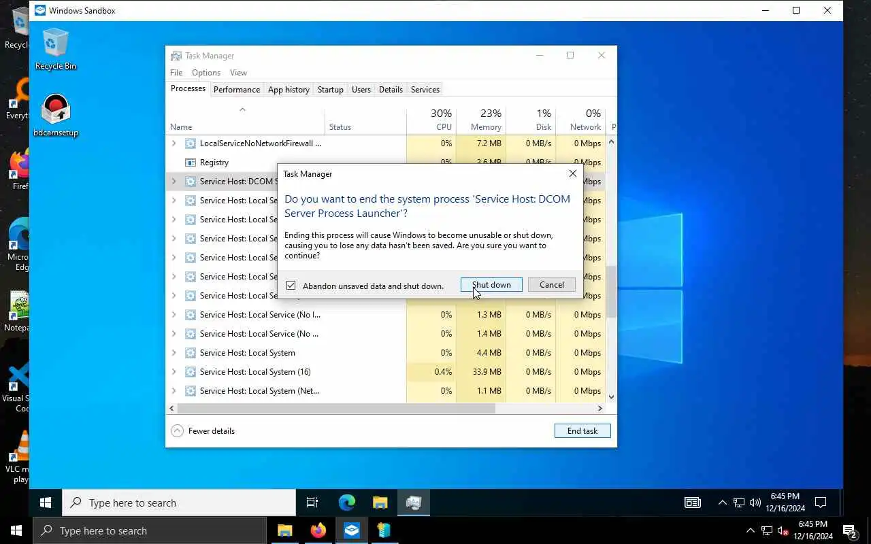Click the host tray volume icon

coord(783,530)
